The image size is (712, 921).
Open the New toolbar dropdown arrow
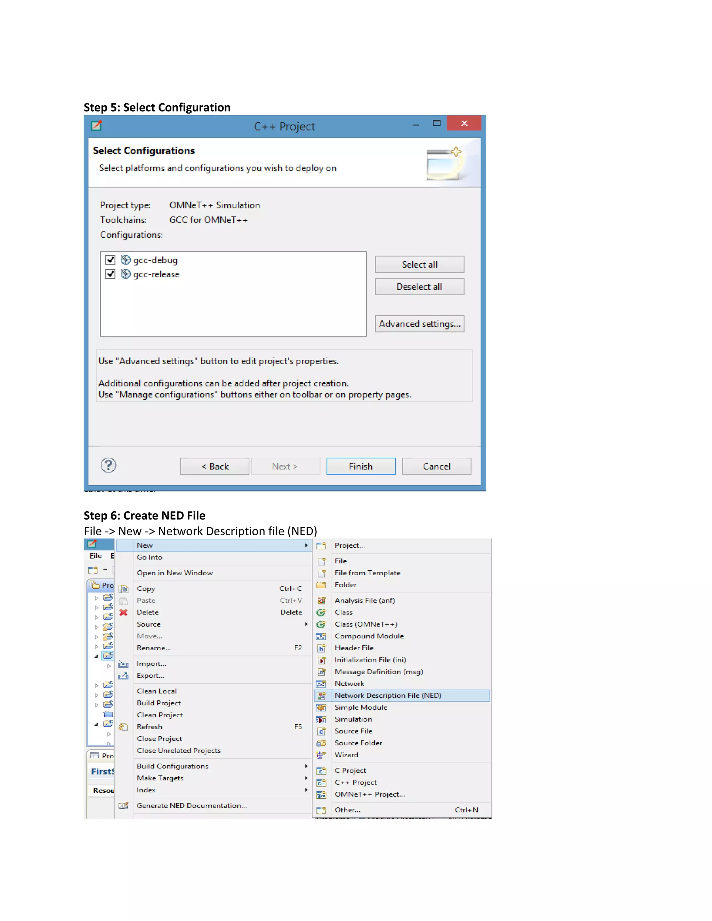(105, 570)
